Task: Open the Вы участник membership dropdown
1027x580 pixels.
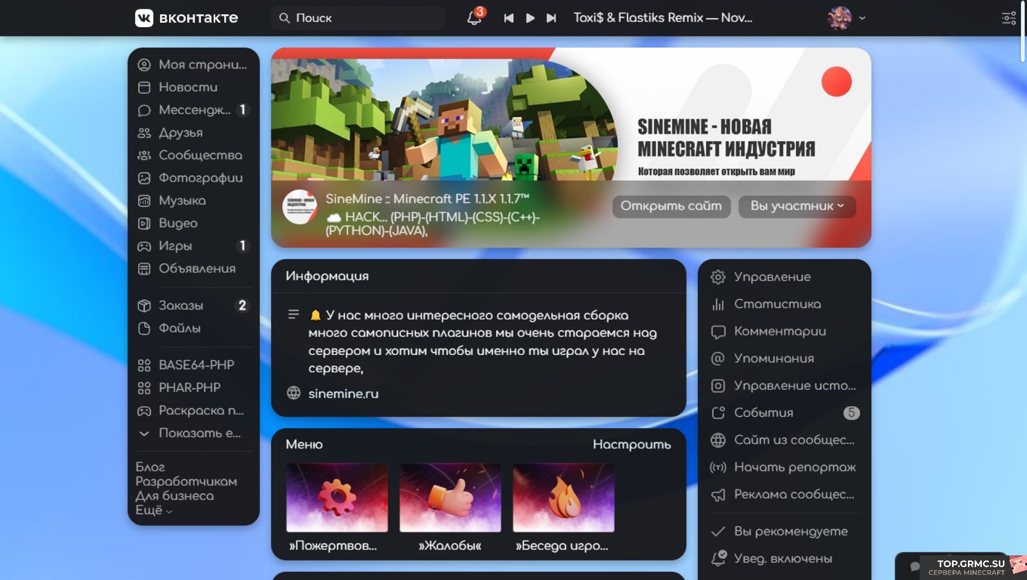Action: (797, 207)
